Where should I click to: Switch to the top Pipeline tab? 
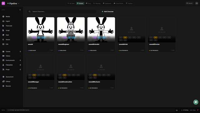click(x=129, y=3)
